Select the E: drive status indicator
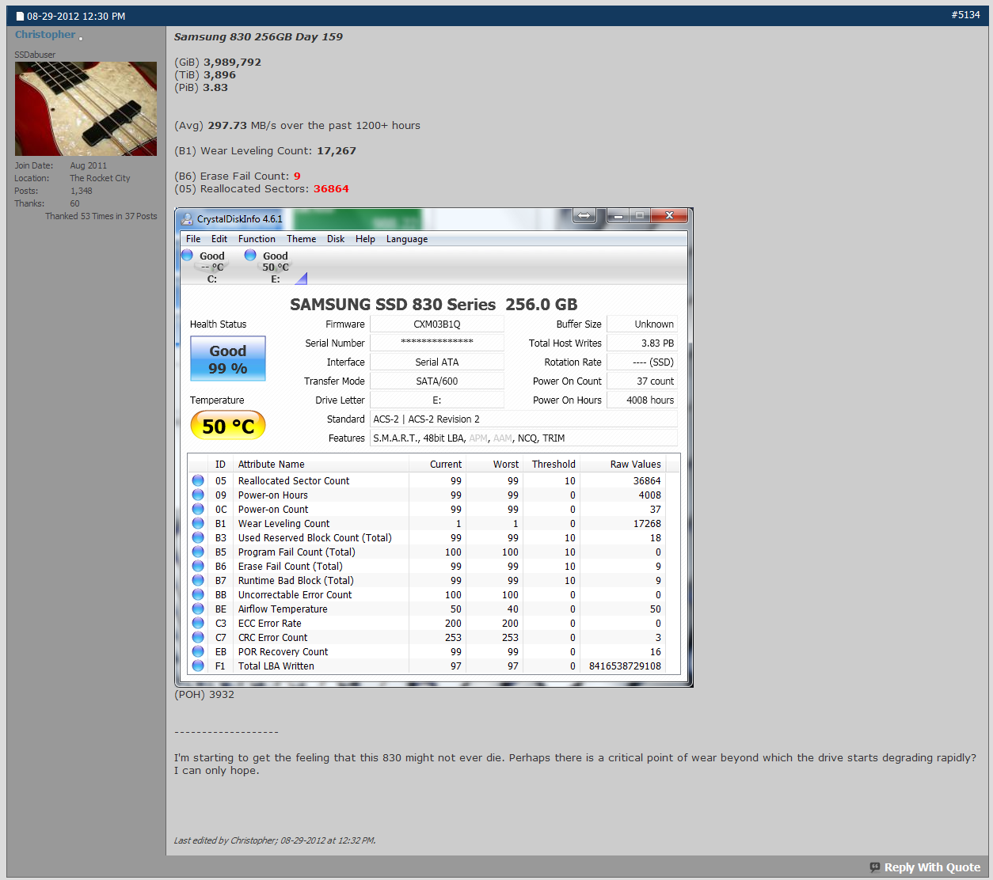The image size is (993, 880). (x=268, y=267)
